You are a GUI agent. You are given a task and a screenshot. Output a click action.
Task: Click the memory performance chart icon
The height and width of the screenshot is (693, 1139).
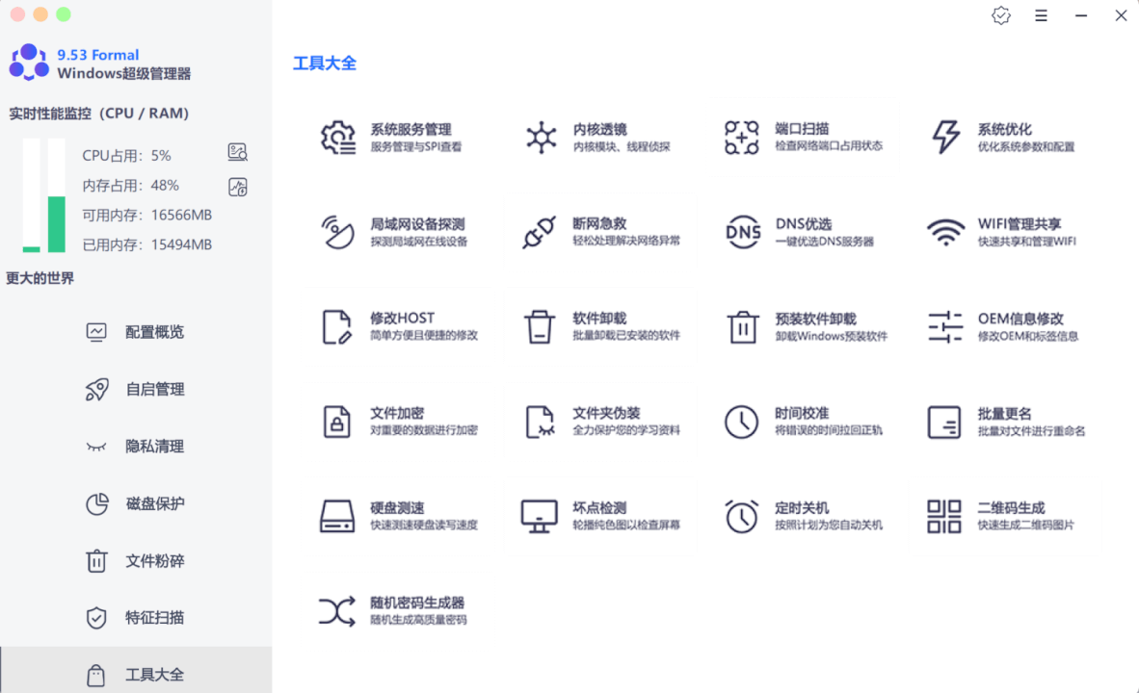pos(237,187)
